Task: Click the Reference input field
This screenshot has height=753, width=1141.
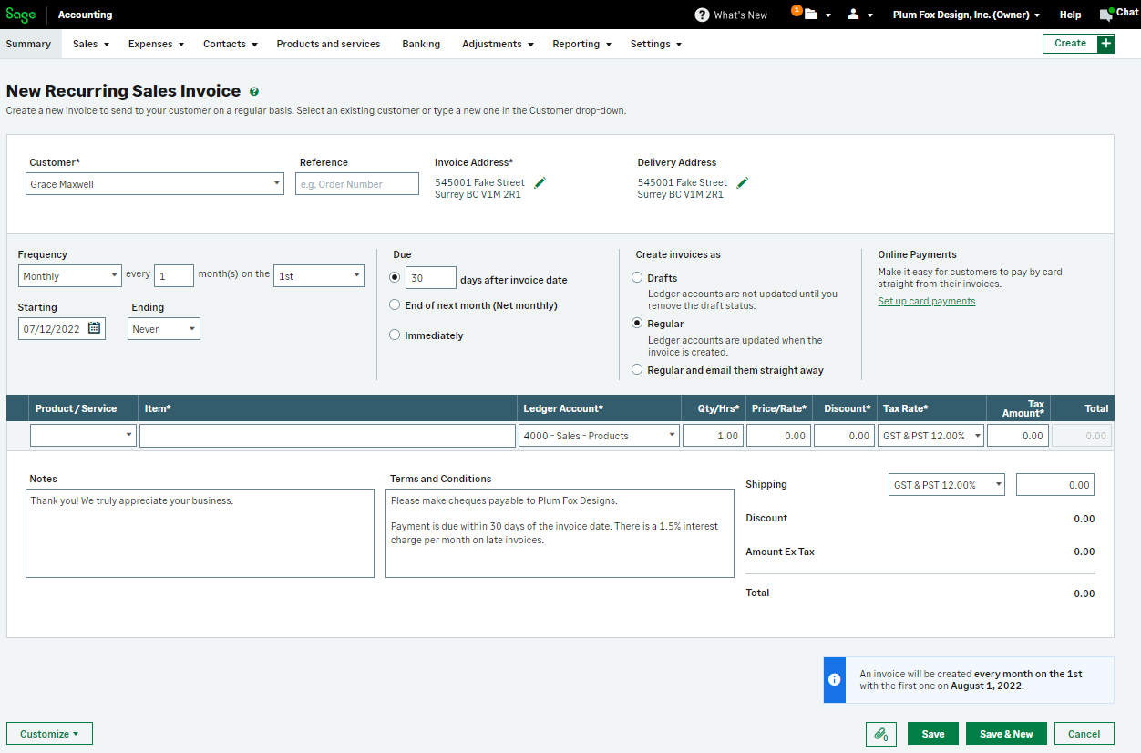Action: 356,184
